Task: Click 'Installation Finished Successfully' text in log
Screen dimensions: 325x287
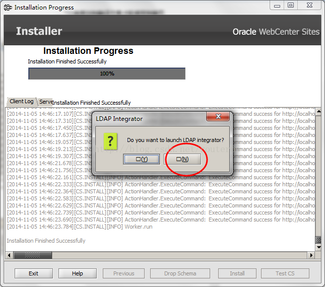Action: point(46,241)
